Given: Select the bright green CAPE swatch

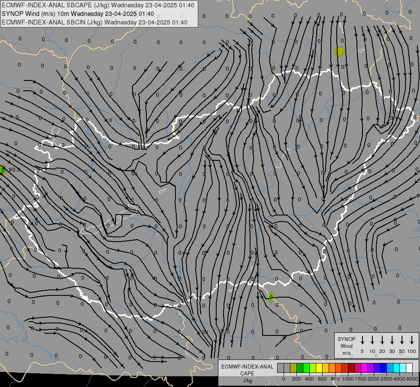Looking at the screenshot, I should pos(306,368).
